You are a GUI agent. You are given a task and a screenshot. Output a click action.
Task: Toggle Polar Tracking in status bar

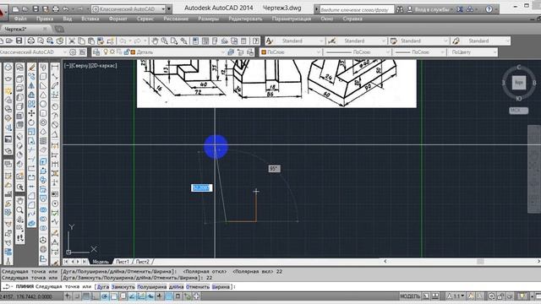(x=105, y=296)
